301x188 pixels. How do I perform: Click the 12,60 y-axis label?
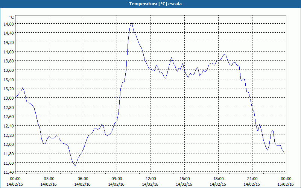(x=9, y=117)
